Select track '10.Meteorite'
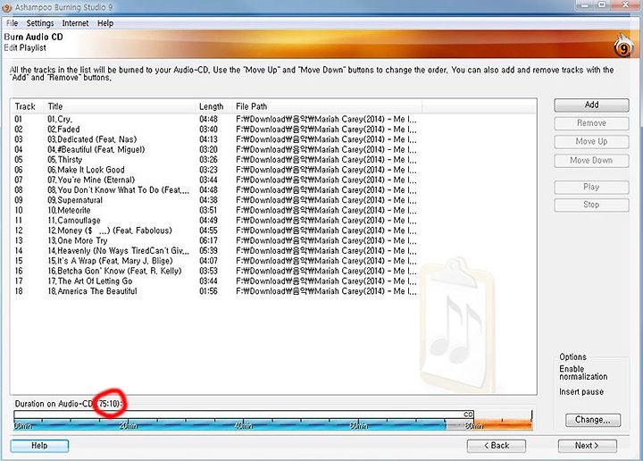643x461 pixels. click(69, 211)
